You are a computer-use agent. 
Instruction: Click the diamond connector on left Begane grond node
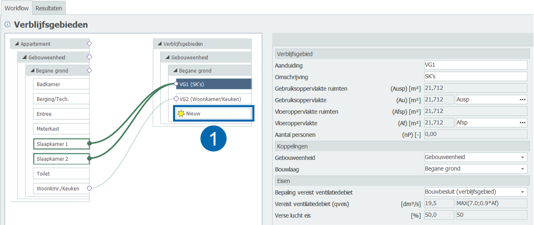point(89,70)
